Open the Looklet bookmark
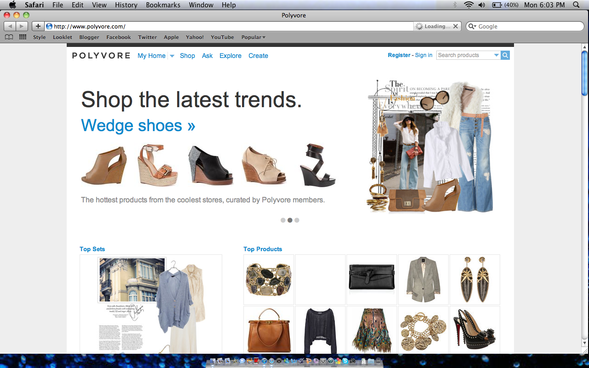This screenshot has height=368, width=589. coord(63,37)
